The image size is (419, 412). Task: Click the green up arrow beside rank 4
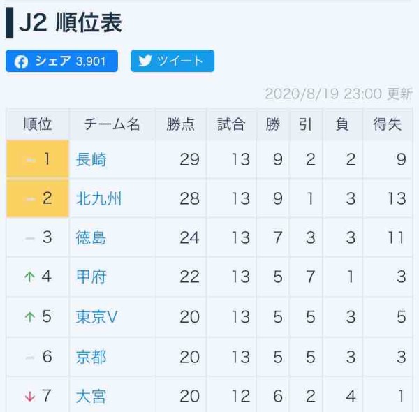(29, 277)
